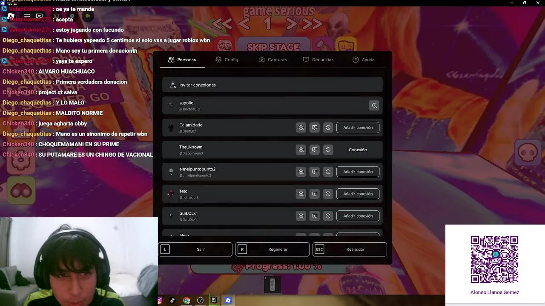Add elmelpuntopunto2 with Añadir conexión
The height and width of the screenshot is (306, 545).
tap(358, 172)
